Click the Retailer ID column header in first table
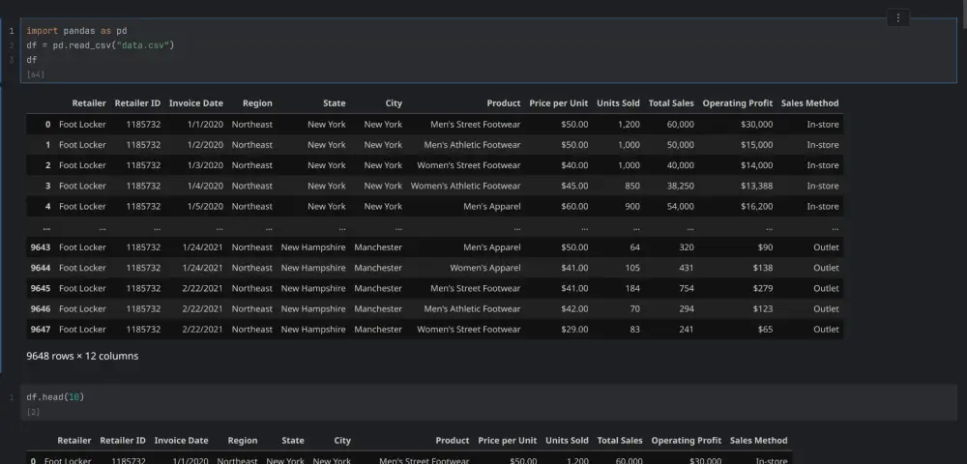Viewport: 967px width, 464px height. pyautogui.click(x=137, y=103)
